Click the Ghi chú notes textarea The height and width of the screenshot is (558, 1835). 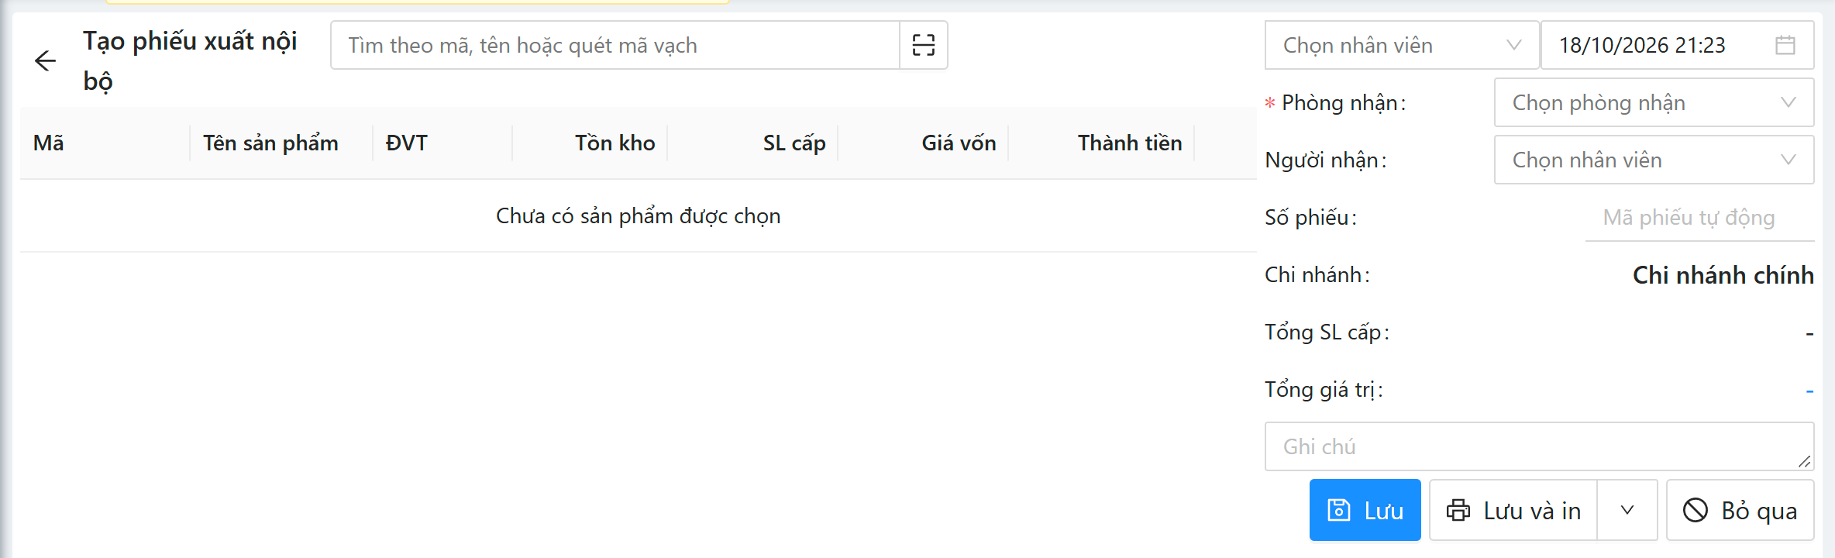(1539, 446)
